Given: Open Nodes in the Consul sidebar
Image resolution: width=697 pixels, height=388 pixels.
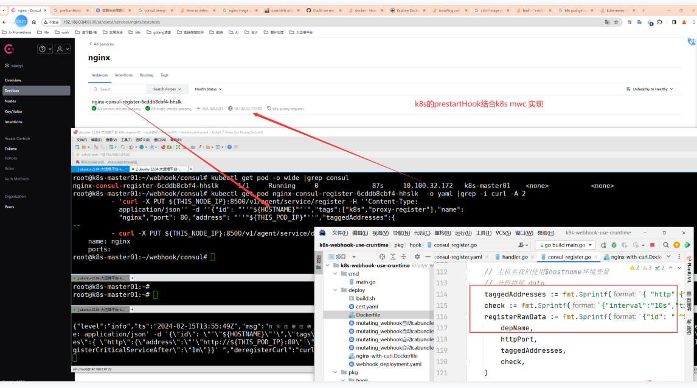Looking at the screenshot, I should pyautogui.click(x=10, y=101).
